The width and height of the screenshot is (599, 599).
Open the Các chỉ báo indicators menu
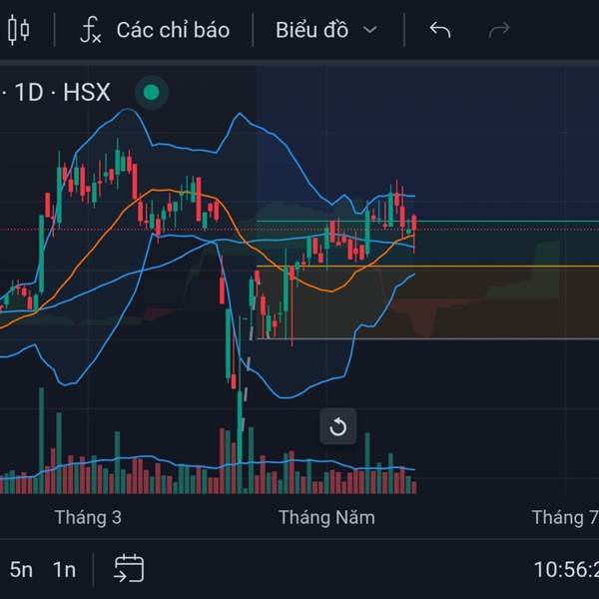[x=155, y=30]
